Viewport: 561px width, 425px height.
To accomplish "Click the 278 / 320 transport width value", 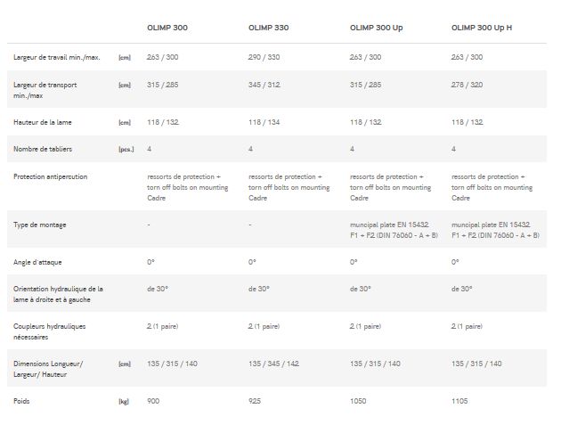I will 467,85.
